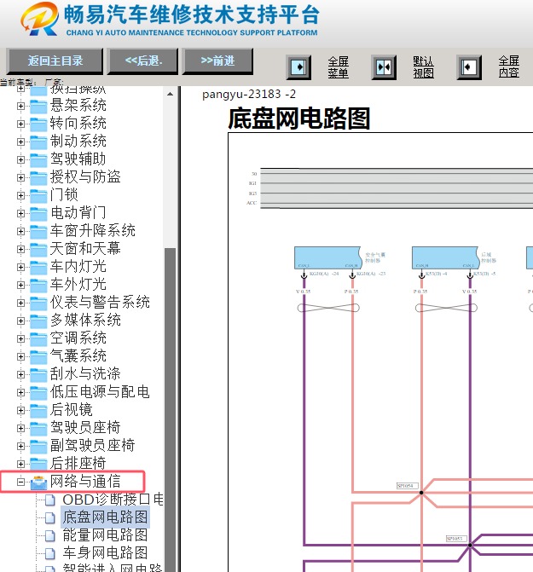Click the 制动系统 folder icon
Viewport: 533px width, 572px height.
[38, 142]
